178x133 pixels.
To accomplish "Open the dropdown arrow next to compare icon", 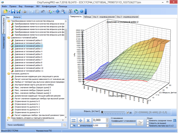I will pyautogui.click(x=54, y=11).
